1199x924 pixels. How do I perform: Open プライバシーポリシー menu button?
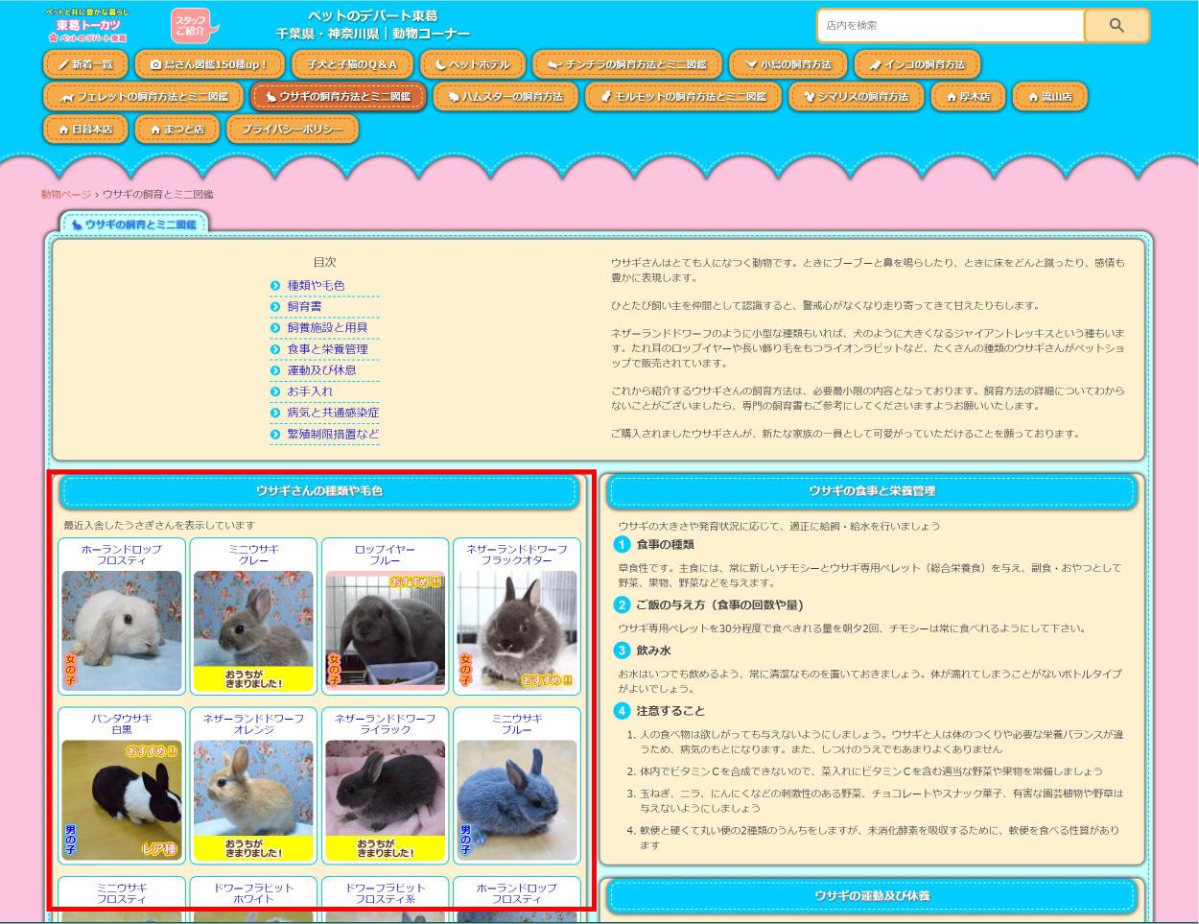point(292,129)
